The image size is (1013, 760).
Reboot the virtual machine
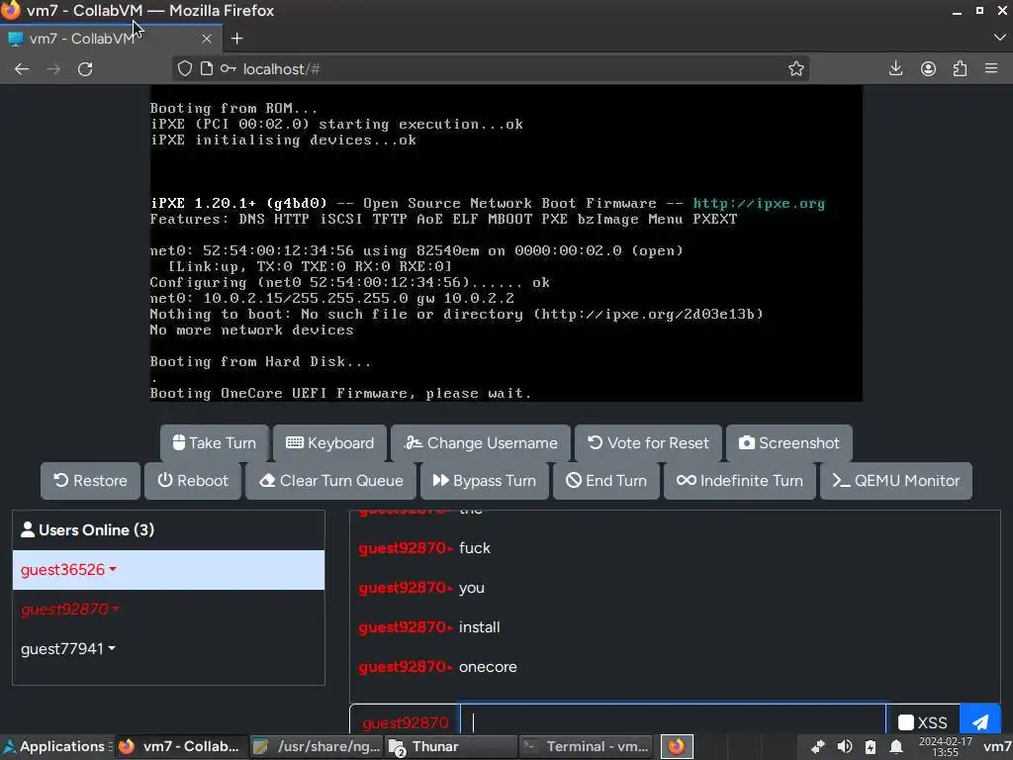[193, 480]
